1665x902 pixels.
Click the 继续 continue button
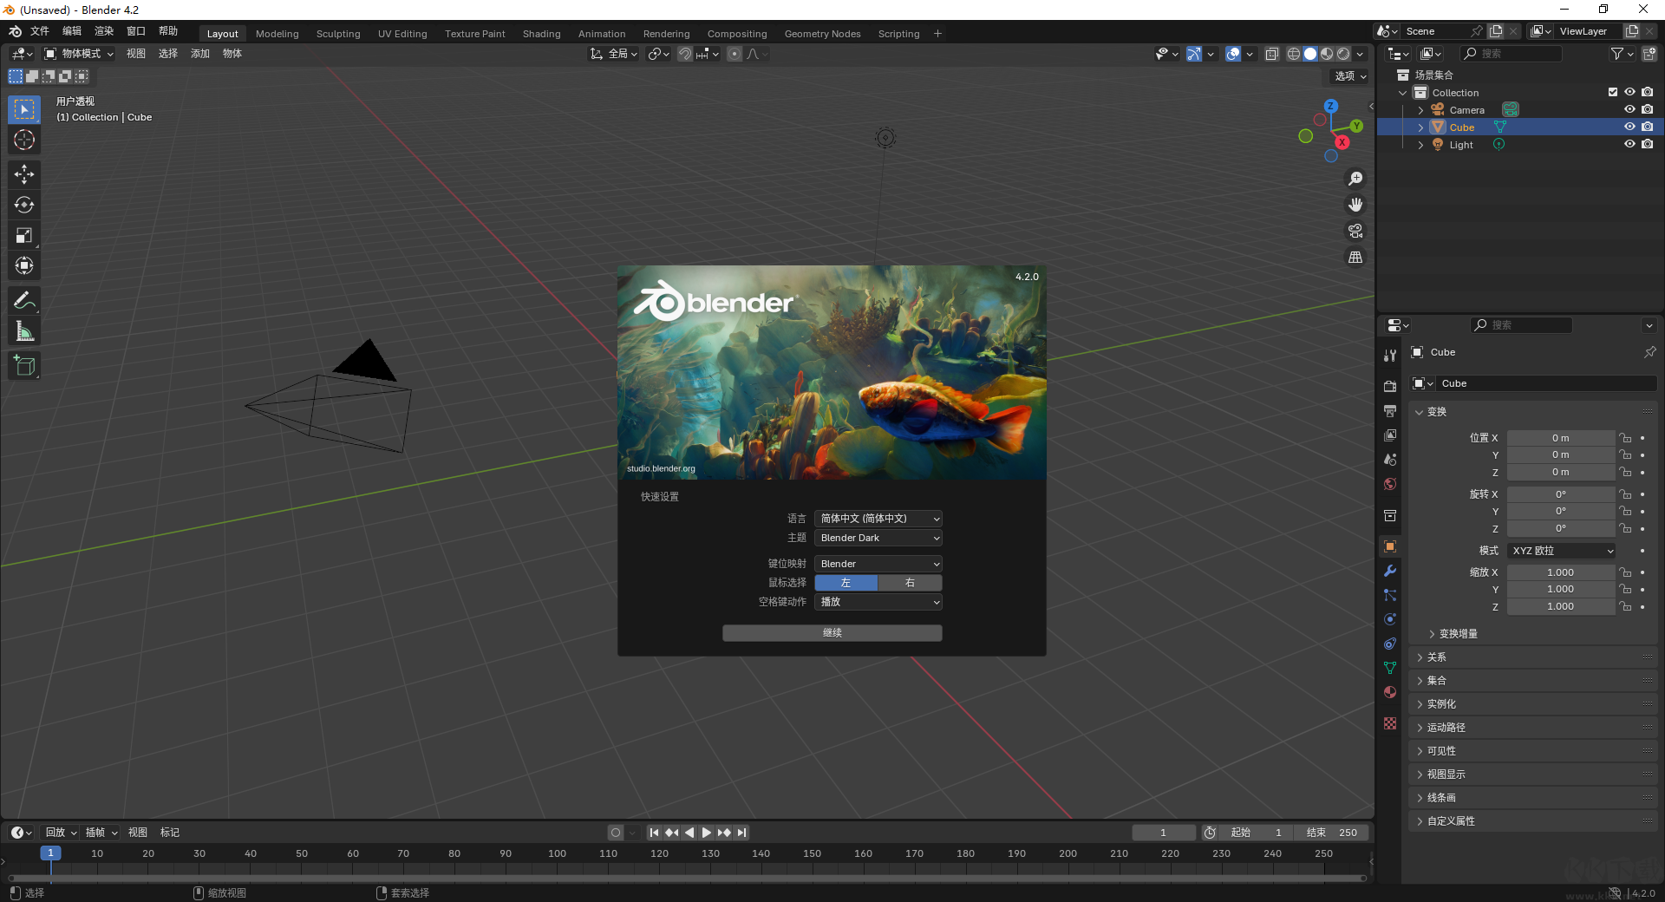click(831, 632)
